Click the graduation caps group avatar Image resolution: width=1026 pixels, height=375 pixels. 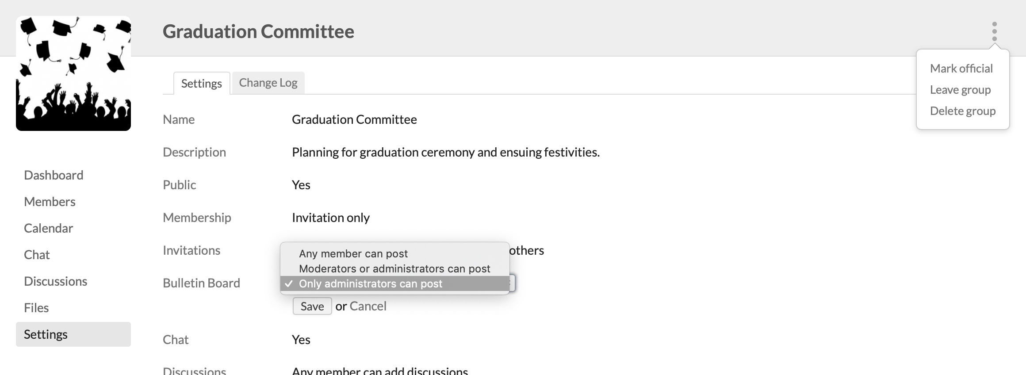(x=73, y=73)
